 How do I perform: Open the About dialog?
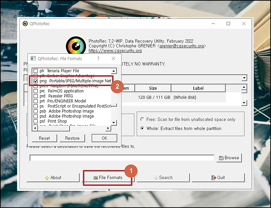(53, 178)
